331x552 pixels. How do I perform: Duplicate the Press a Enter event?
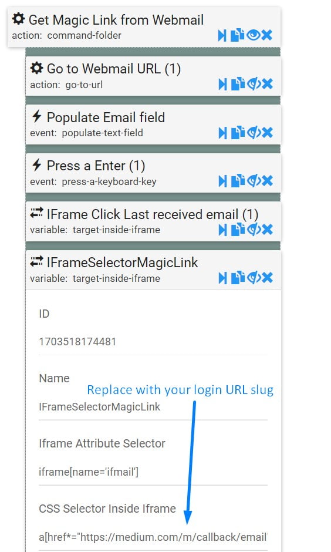click(x=238, y=181)
